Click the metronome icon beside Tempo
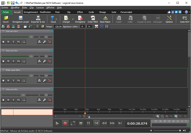This screenshot has height=133, width=191. click(37, 26)
